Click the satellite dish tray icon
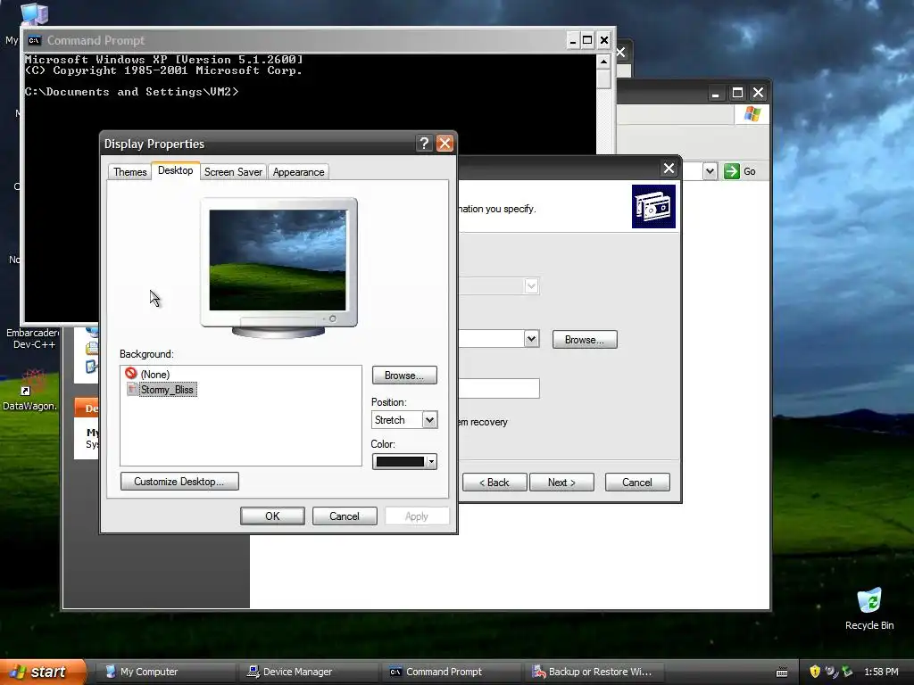This screenshot has width=914, height=685. (831, 672)
